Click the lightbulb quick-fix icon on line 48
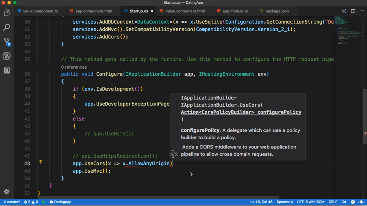The height and width of the screenshot is (206, 367). click(41, 162)
